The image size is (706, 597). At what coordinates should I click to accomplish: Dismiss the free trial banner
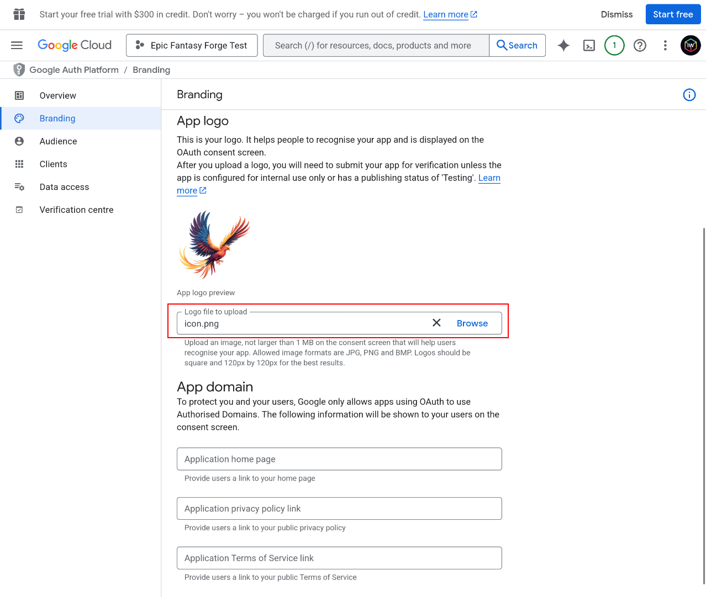click(617, 14)
